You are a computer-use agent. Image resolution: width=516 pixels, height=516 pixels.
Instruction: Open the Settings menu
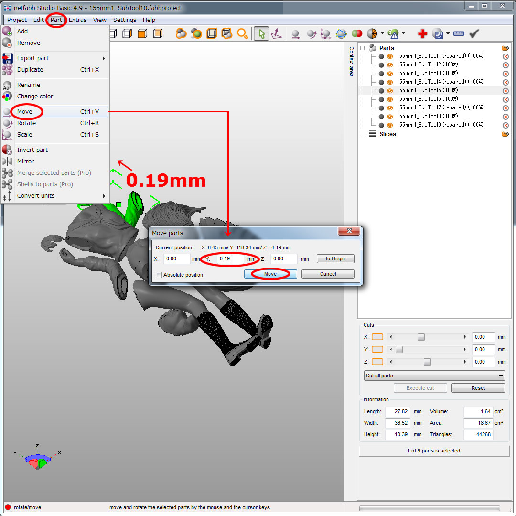pyautogui.click(x=124, y=20)
